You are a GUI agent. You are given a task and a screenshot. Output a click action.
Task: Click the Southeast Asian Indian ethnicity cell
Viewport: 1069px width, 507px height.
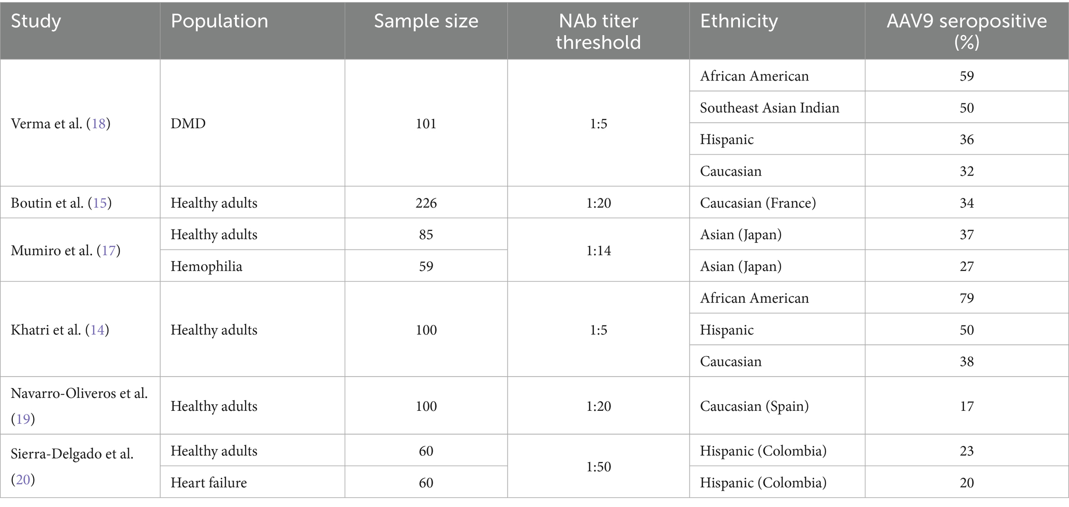point(777,107)
